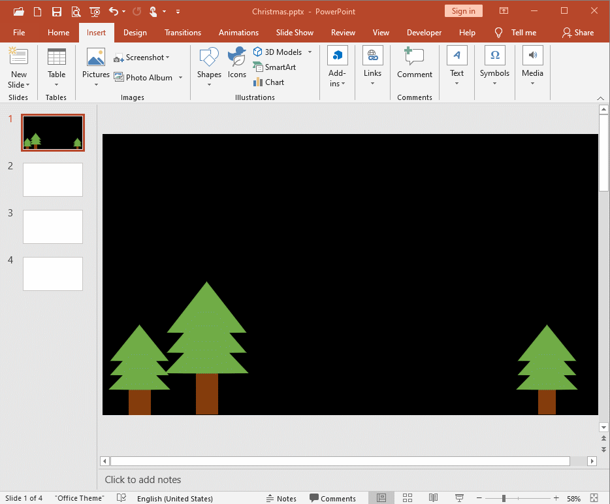Open the Table dropdown arrow
The width and height of the screenshot is (610, 504).
click(56, 84)
